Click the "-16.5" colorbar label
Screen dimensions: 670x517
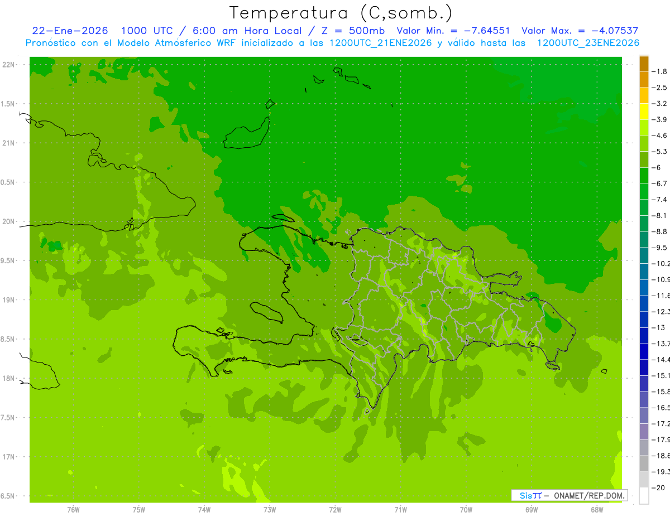pos(661,407)
